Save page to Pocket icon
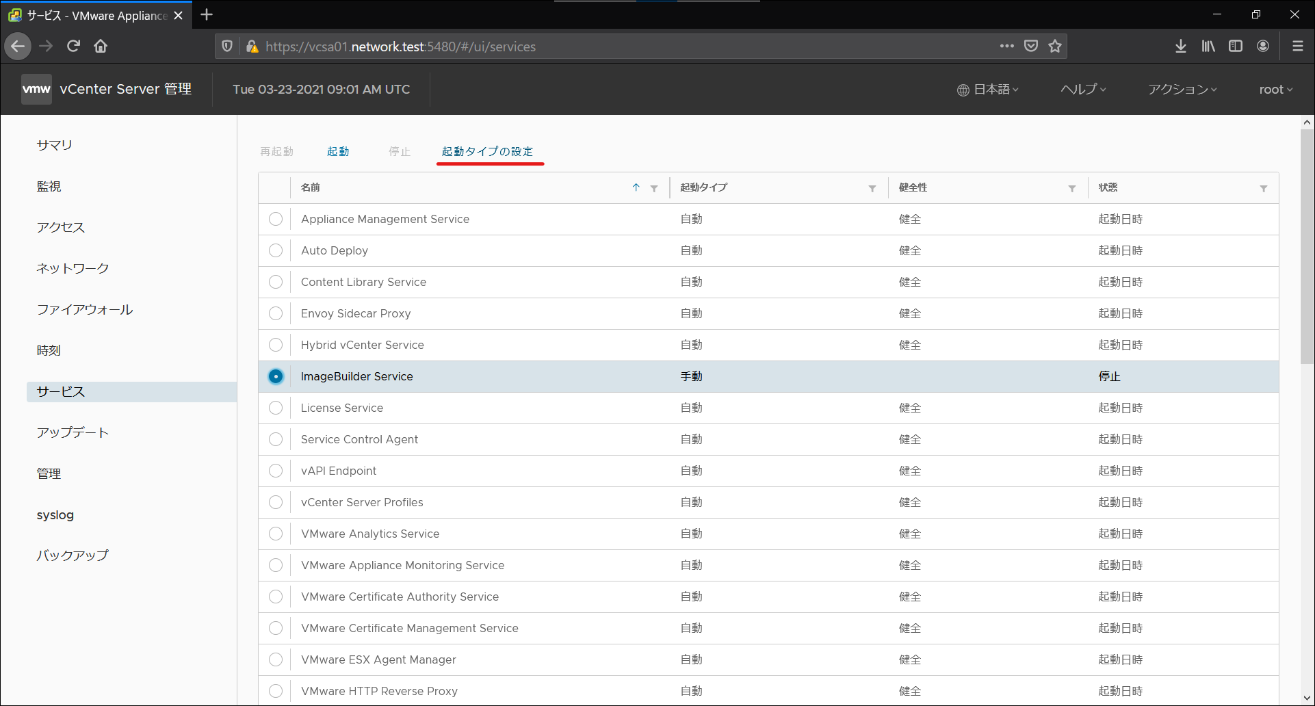Viewport: 1315px width, 706px height. (1031, 47)
